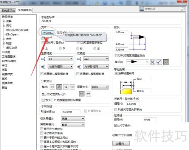189x150 pixels.
Task: Toggle 只绕尺寸箭头折断 checkbox
Action: (116, 110)
